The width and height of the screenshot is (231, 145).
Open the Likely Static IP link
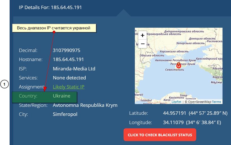68,87
